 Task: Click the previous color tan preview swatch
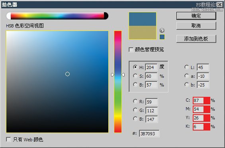pos(143,33)
